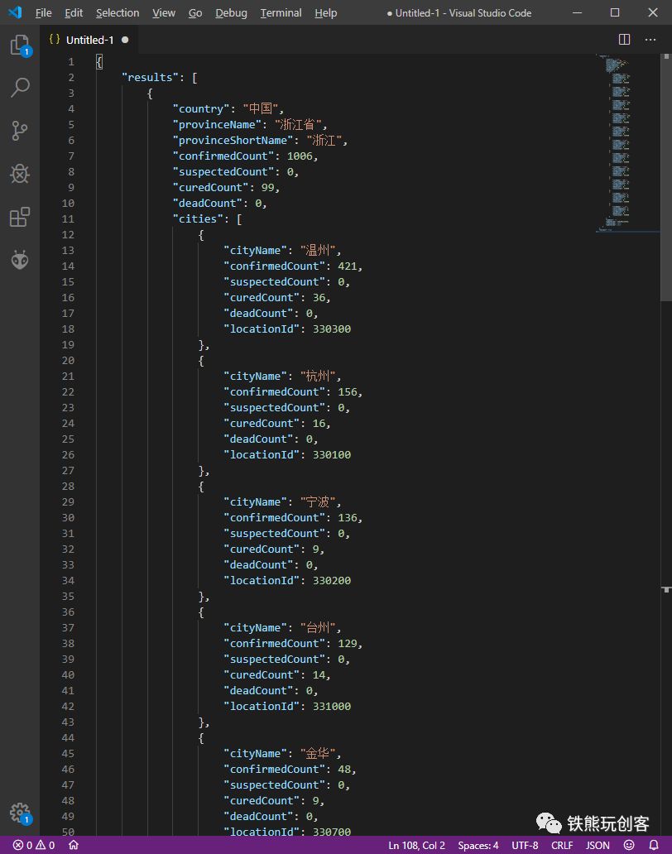Screen dimensions: 672x854
Task: Click confirmedCount value 129 on line 38
Action: (x=347, y=644)
